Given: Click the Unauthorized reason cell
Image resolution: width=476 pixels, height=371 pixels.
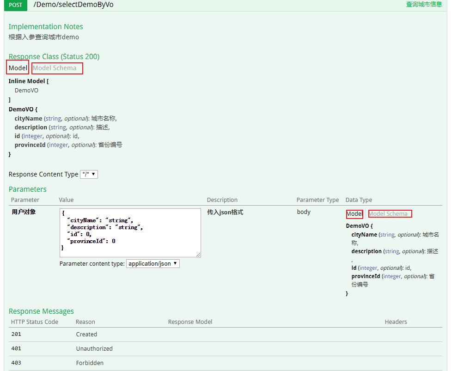Looking at the screenshot, I should [94, 348].
